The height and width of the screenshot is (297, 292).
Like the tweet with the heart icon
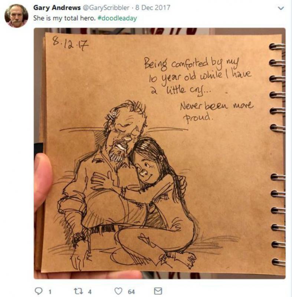pos(118,291)
